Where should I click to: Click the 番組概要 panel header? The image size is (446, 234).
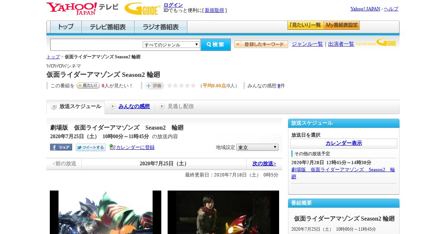(x=344, y=203)
